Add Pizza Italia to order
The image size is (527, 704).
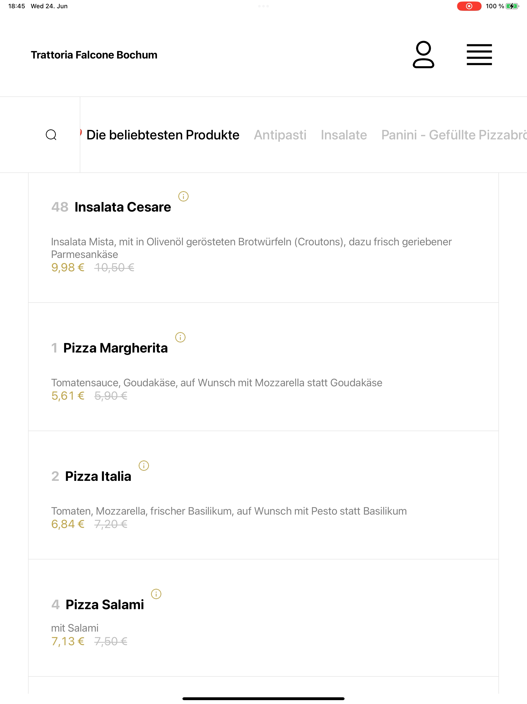(263, 495)
